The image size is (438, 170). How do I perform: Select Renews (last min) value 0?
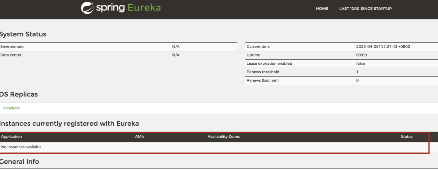click(357, 80)
